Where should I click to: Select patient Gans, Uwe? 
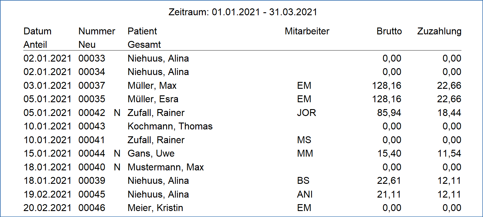tap(151, 153)
